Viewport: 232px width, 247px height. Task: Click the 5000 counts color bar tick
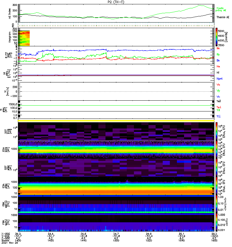pos(221,31)
